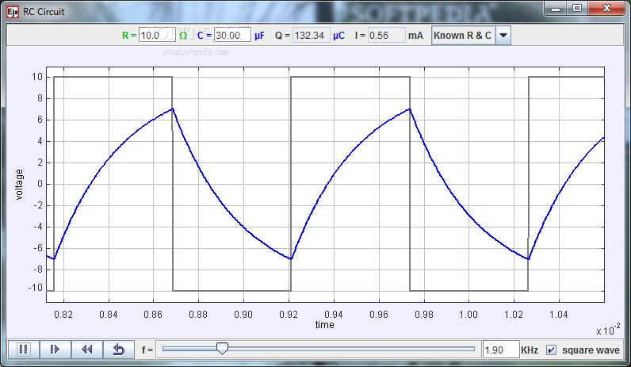Click the 'voltage' axis label
631x367 pixels.
click(19, 185)
